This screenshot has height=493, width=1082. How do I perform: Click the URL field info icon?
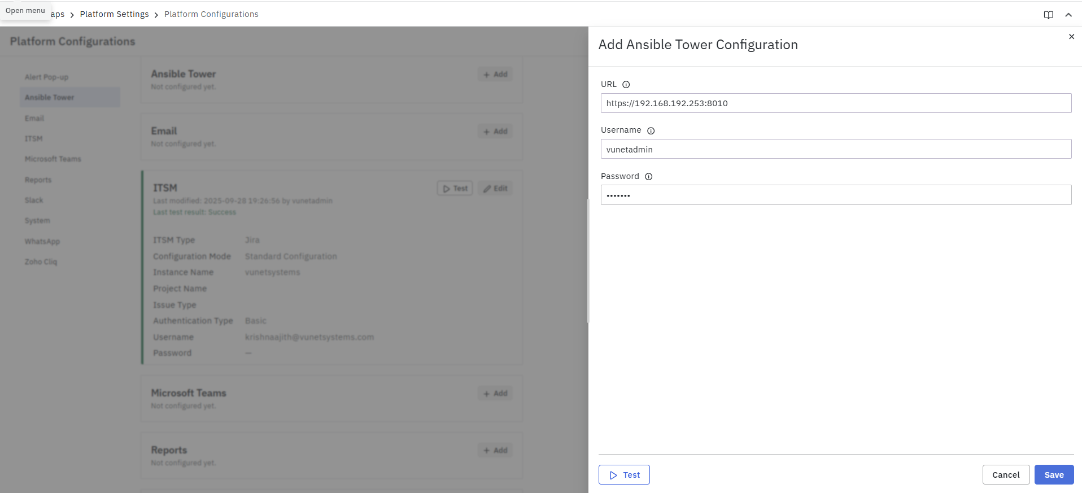626,85
